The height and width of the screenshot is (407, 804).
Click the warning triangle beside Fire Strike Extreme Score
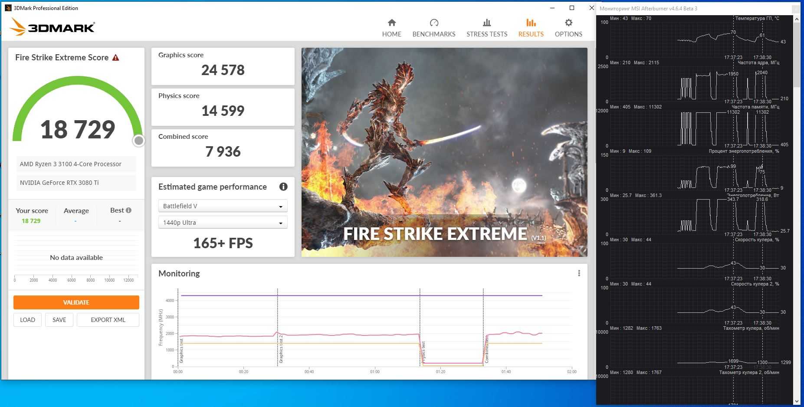(x=115, y=58)
